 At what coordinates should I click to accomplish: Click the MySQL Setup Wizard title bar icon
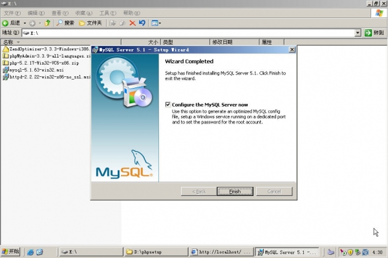click(95, 50)
